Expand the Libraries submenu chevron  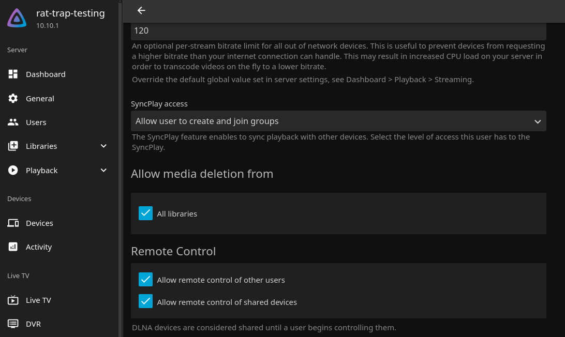tap(103, 146)
